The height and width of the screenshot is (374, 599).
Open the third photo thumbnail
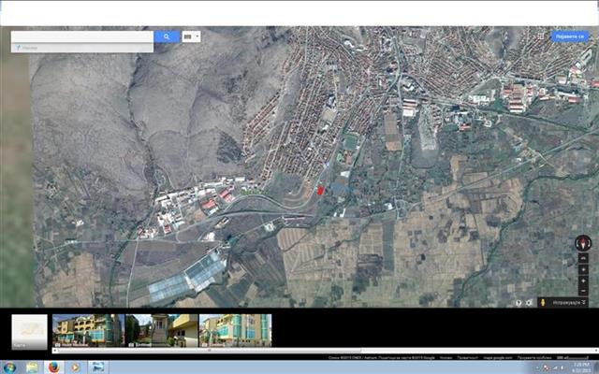[x=235, y=330]
